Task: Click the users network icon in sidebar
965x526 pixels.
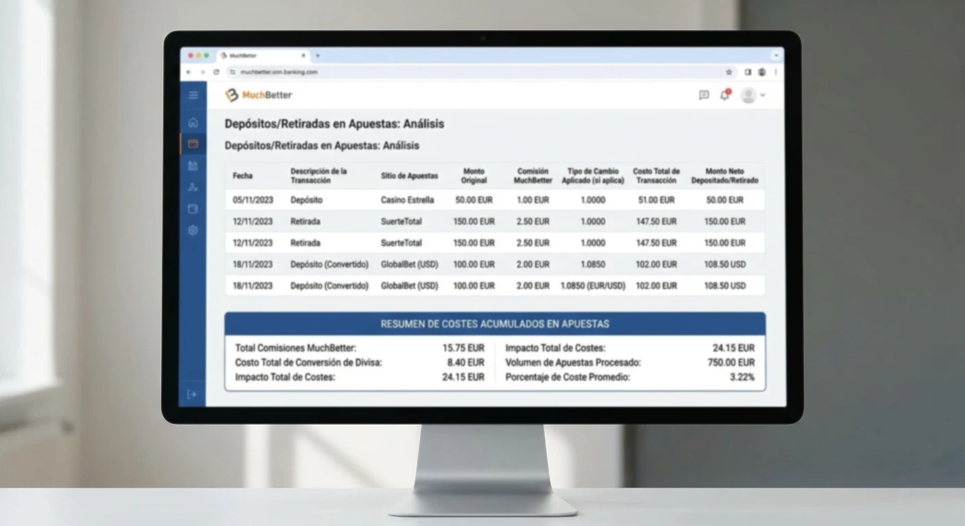Action: [193, 187]
